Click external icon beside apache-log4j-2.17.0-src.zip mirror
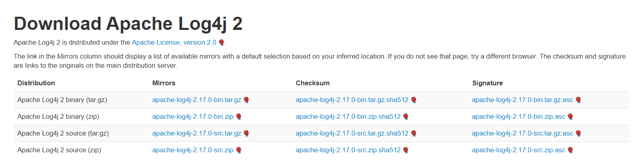The height and width of the screenshot is (165, 634). click(239, 150)
